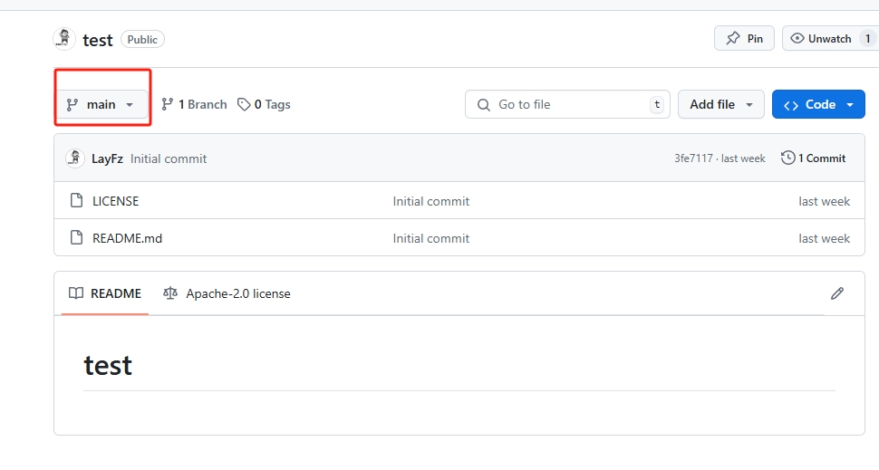Pin this repository with the Pin button
The width and height of the screenshot is (879, 470).
tap(744, 39)
